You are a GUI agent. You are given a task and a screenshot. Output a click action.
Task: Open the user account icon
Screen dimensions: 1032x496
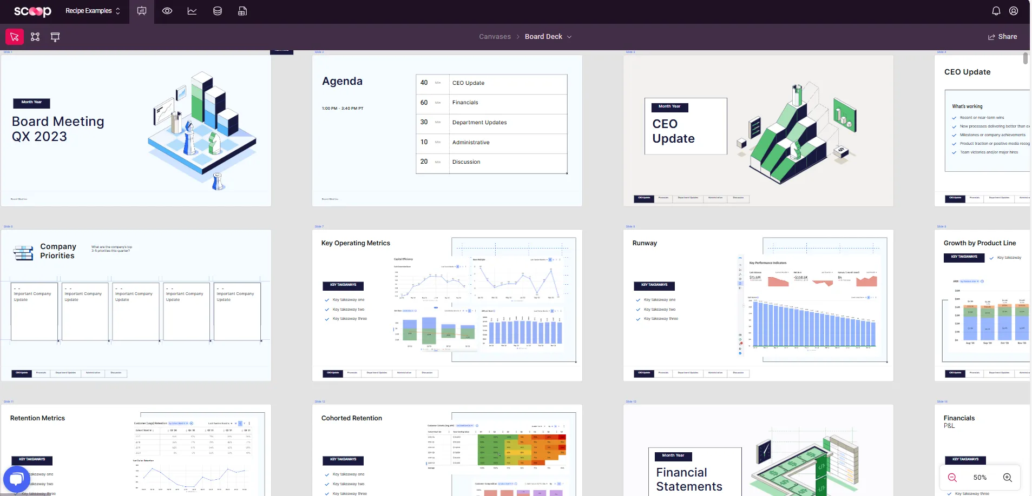tap(1014, 11)
